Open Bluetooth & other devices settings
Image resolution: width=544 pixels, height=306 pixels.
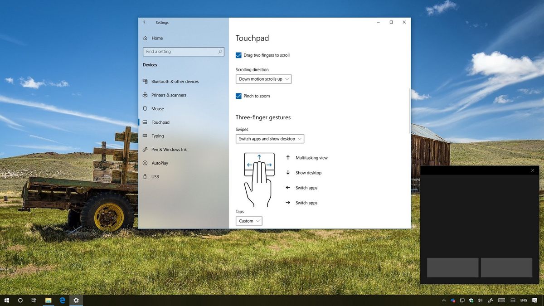click(x=175, y=81)
